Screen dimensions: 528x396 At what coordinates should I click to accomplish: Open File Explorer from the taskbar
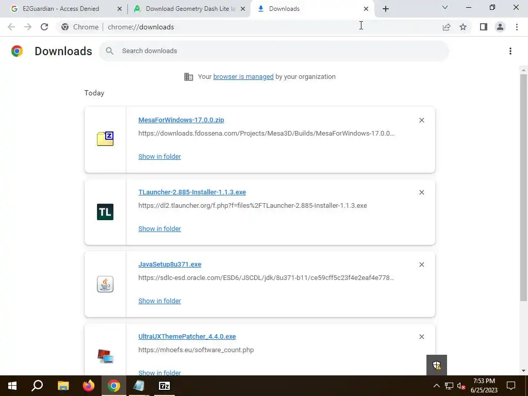pyautogui.click(x=63, y=386)
